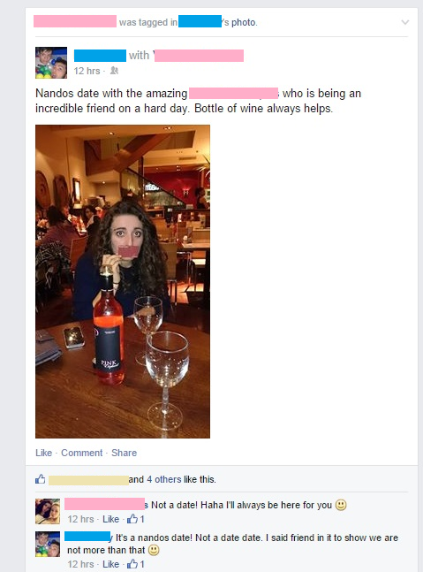Viewport: 423px width, 572px height.
Task: Open the Nandos restaurant photo
Action: (123, 281)
